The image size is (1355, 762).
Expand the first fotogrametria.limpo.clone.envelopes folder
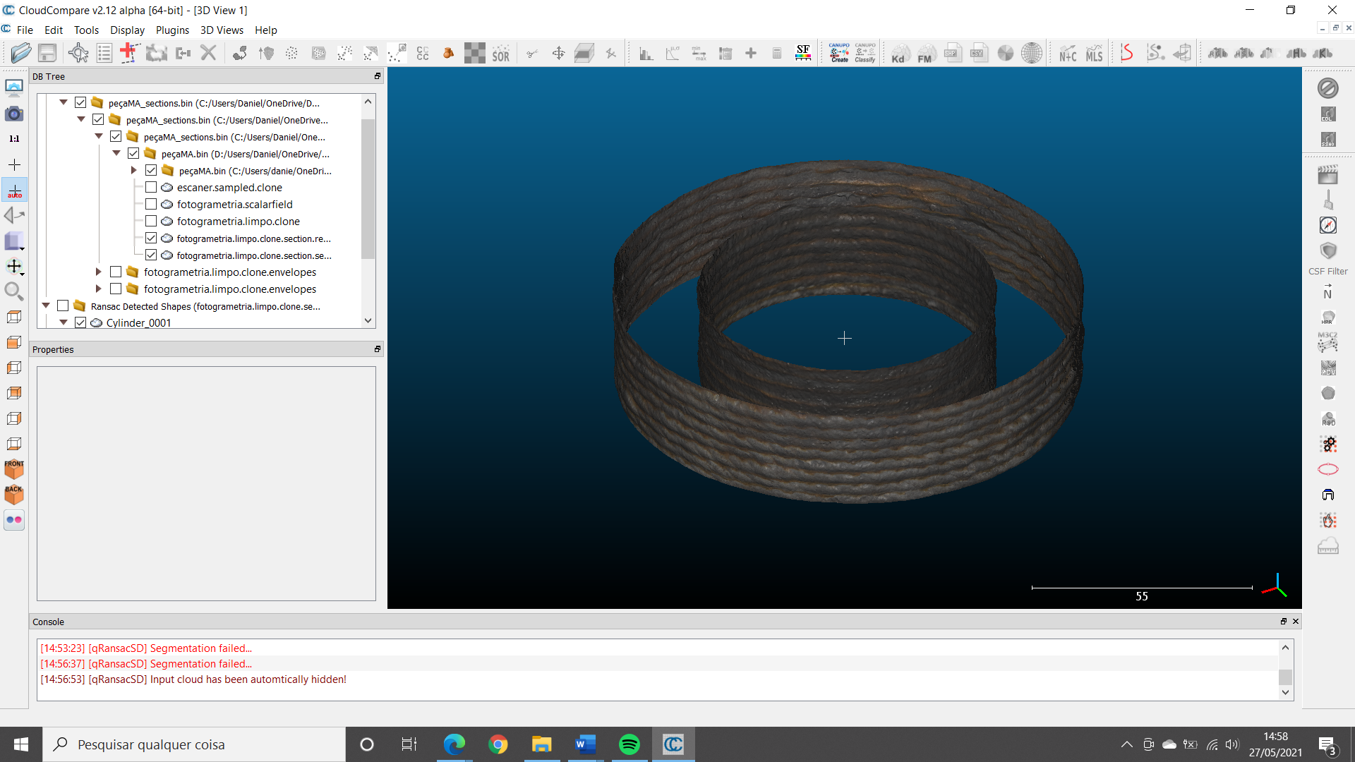click(98, 272)
